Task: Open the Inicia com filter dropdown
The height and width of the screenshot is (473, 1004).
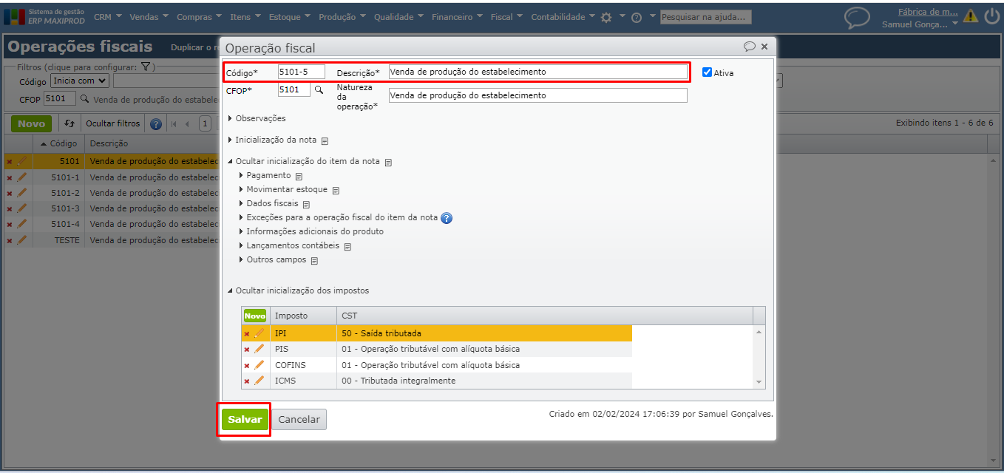Action: click(79, 81)
